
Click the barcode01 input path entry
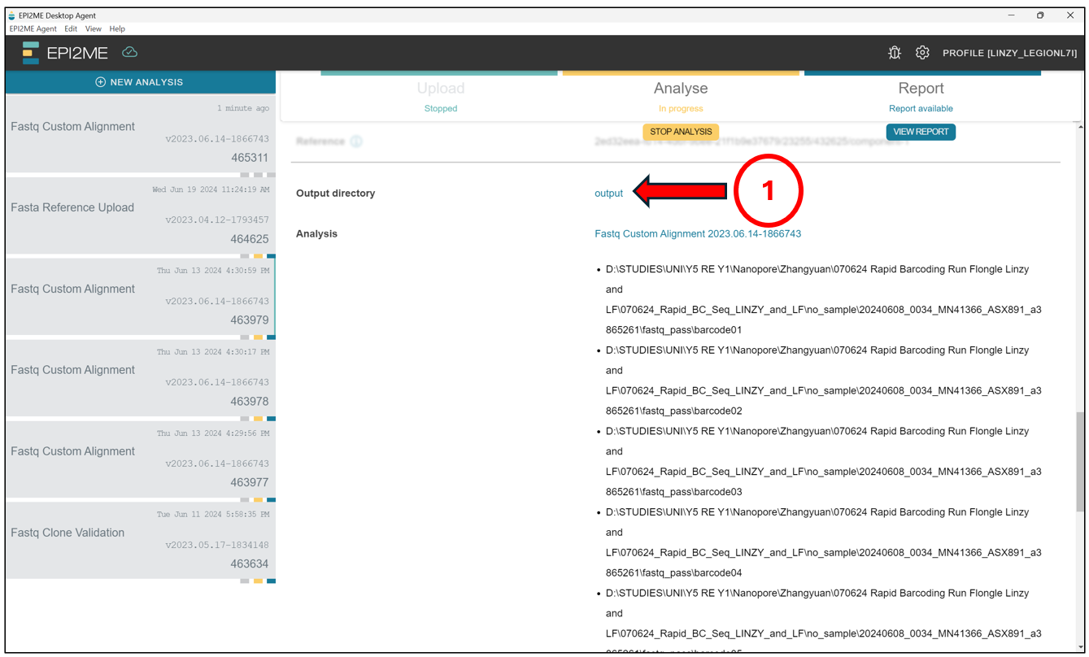pos(823,299)
